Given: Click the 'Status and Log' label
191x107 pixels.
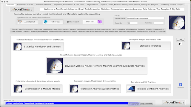Looking at the screenshot, I should (x=9, y=100).
